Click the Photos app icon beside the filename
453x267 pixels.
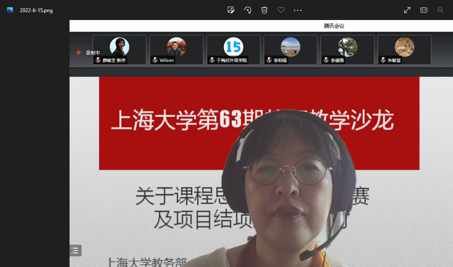click(x=10, y=10)
